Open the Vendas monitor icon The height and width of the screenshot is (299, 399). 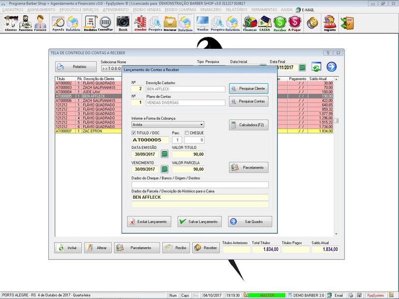click(x=203, y=23)
